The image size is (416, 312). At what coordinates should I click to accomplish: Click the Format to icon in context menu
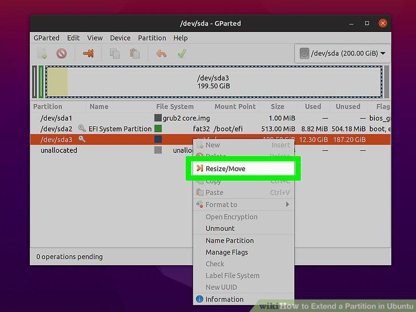(199, 205)
